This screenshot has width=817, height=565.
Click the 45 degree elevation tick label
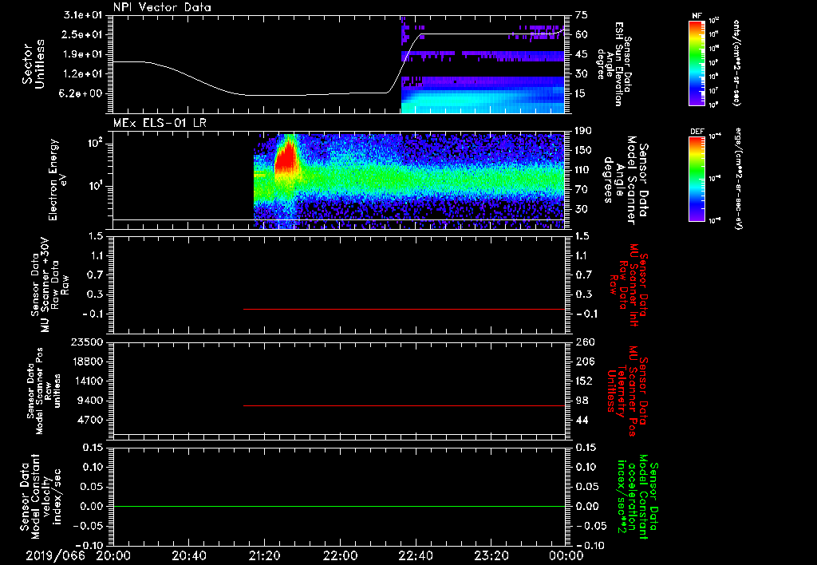(x=582, y=54)
